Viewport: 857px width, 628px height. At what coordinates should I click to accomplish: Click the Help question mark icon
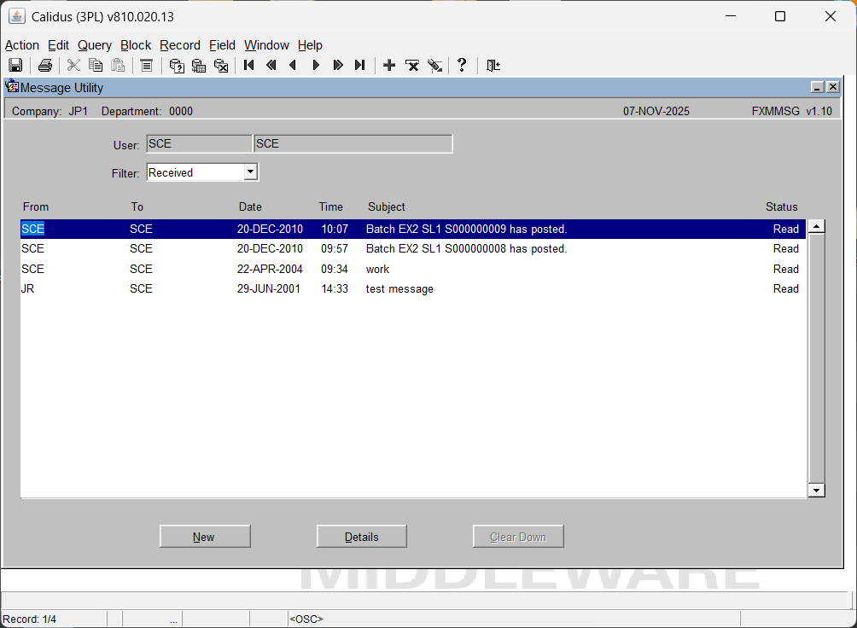click(462, 66)
